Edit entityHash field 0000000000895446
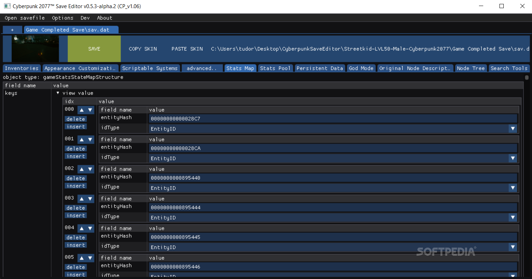 click(333, 267)
